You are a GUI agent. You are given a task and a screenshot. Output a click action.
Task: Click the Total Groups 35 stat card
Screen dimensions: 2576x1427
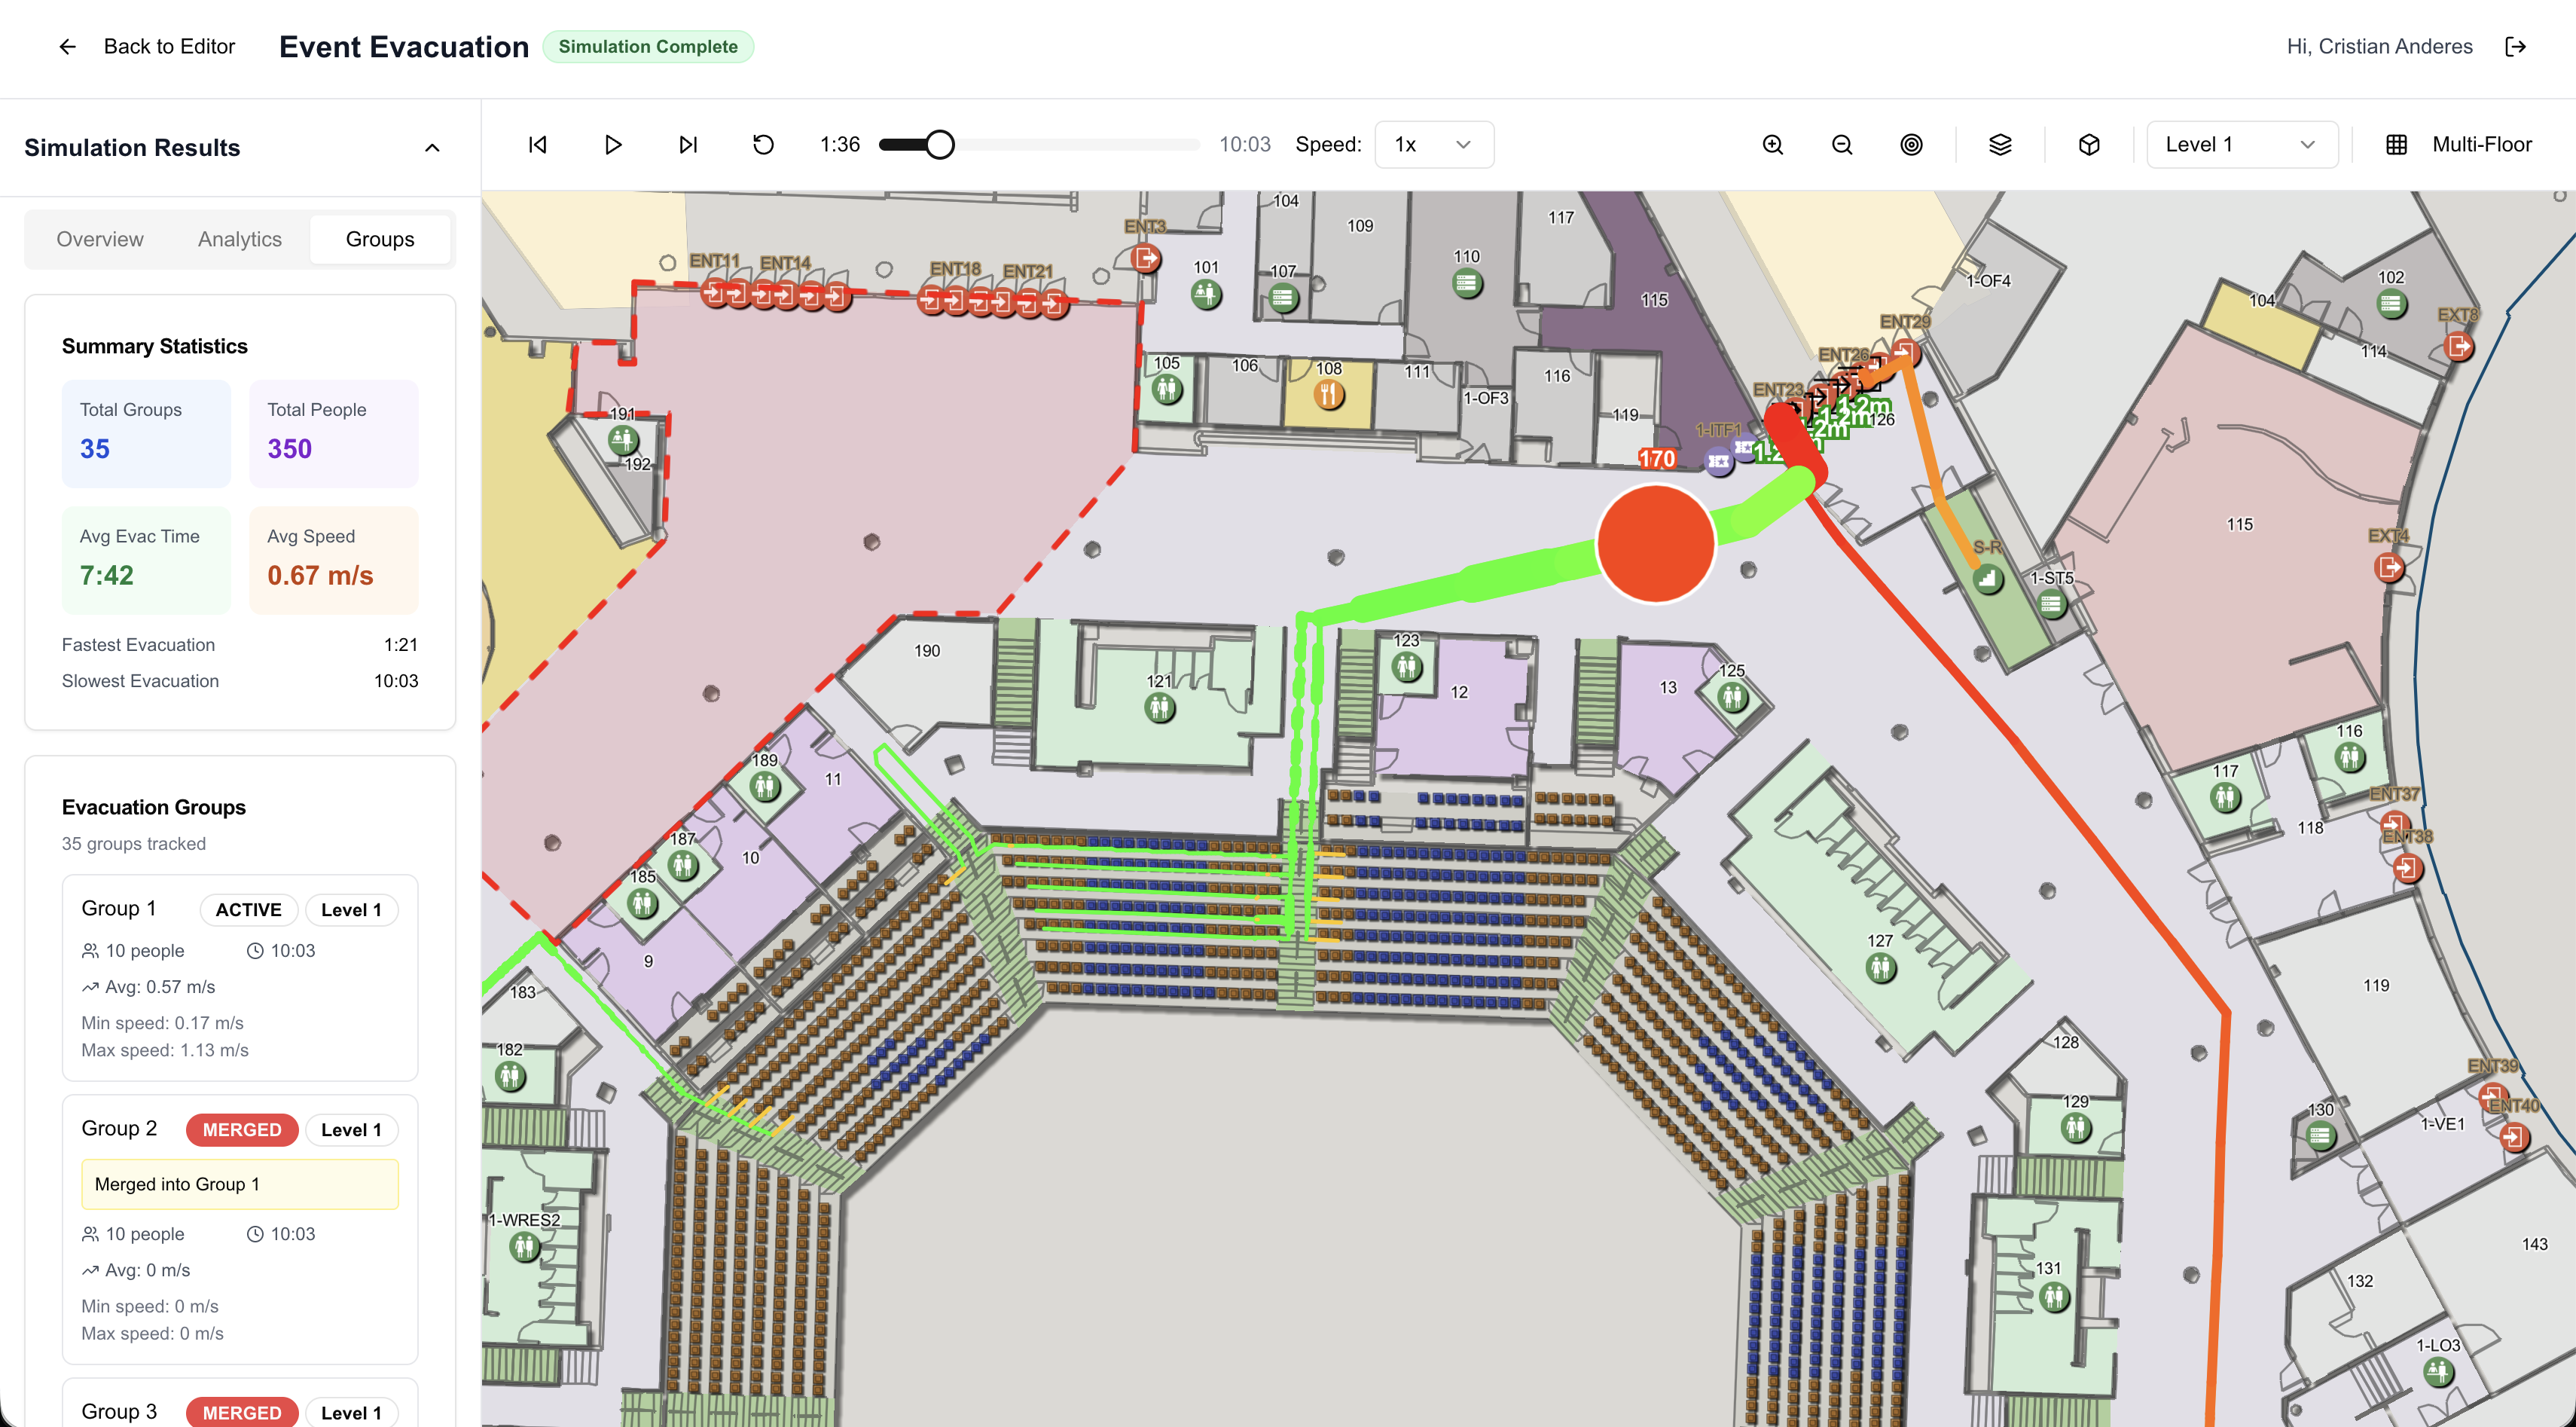[146, 433]
